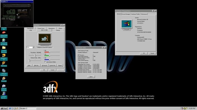Switch to the Screen Saver tab
Screen dimensions: 197x110
[x=41, y=28]
